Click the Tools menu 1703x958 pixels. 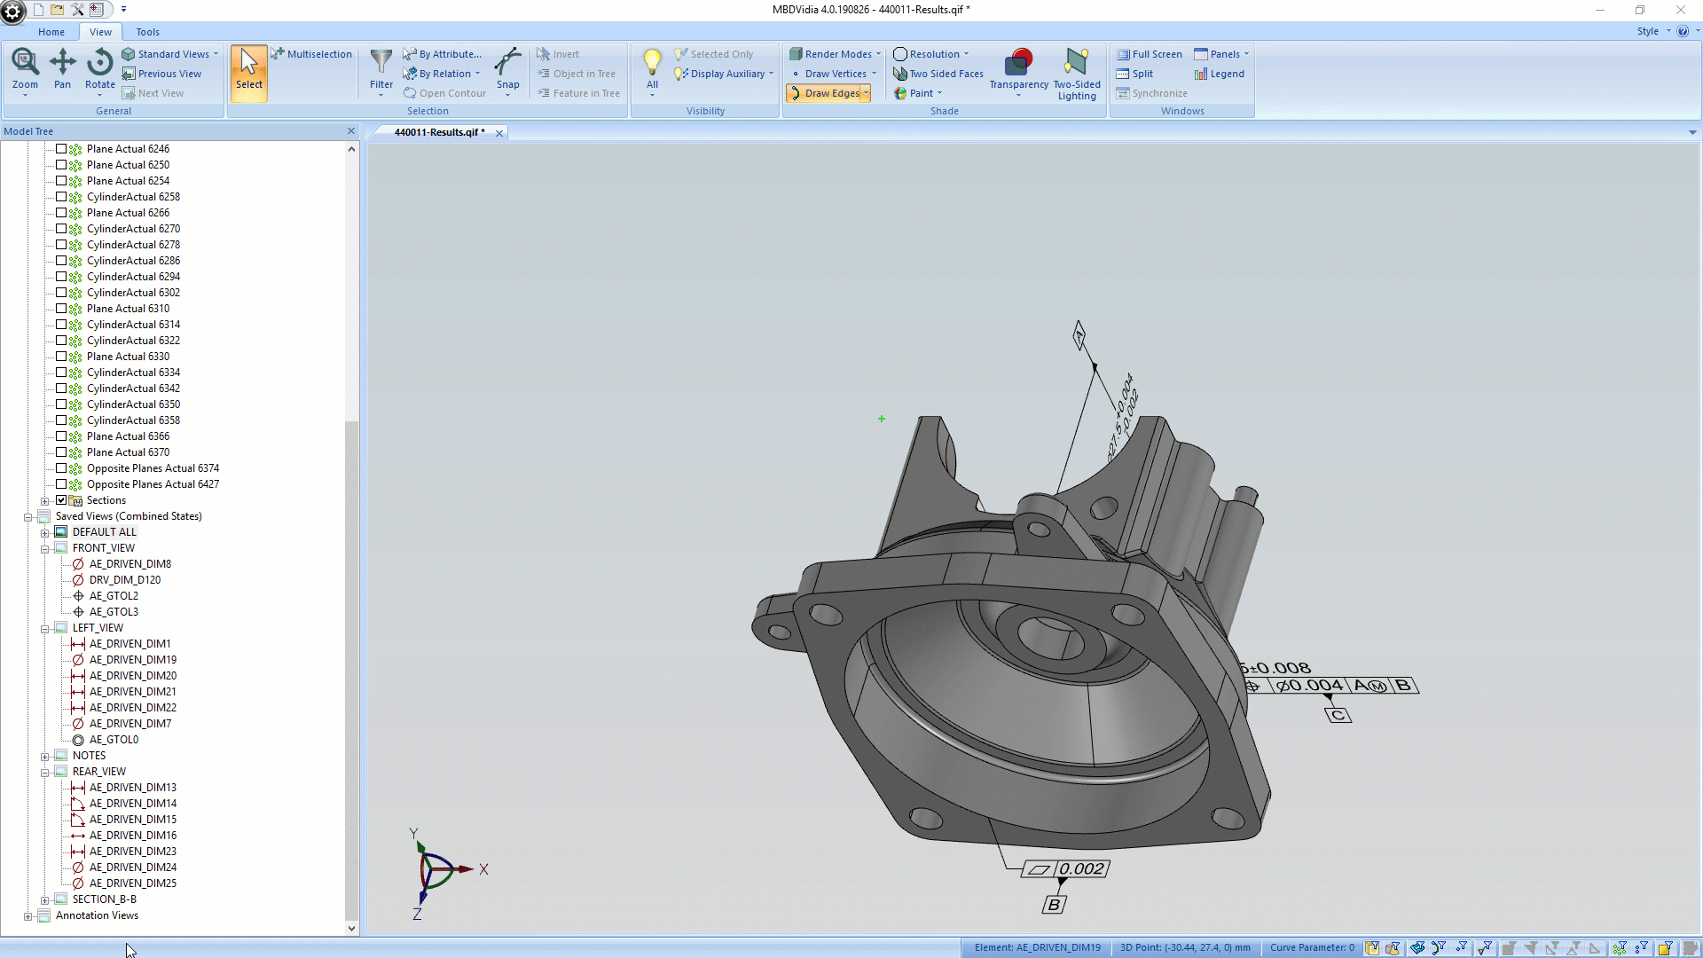point(146,32)
